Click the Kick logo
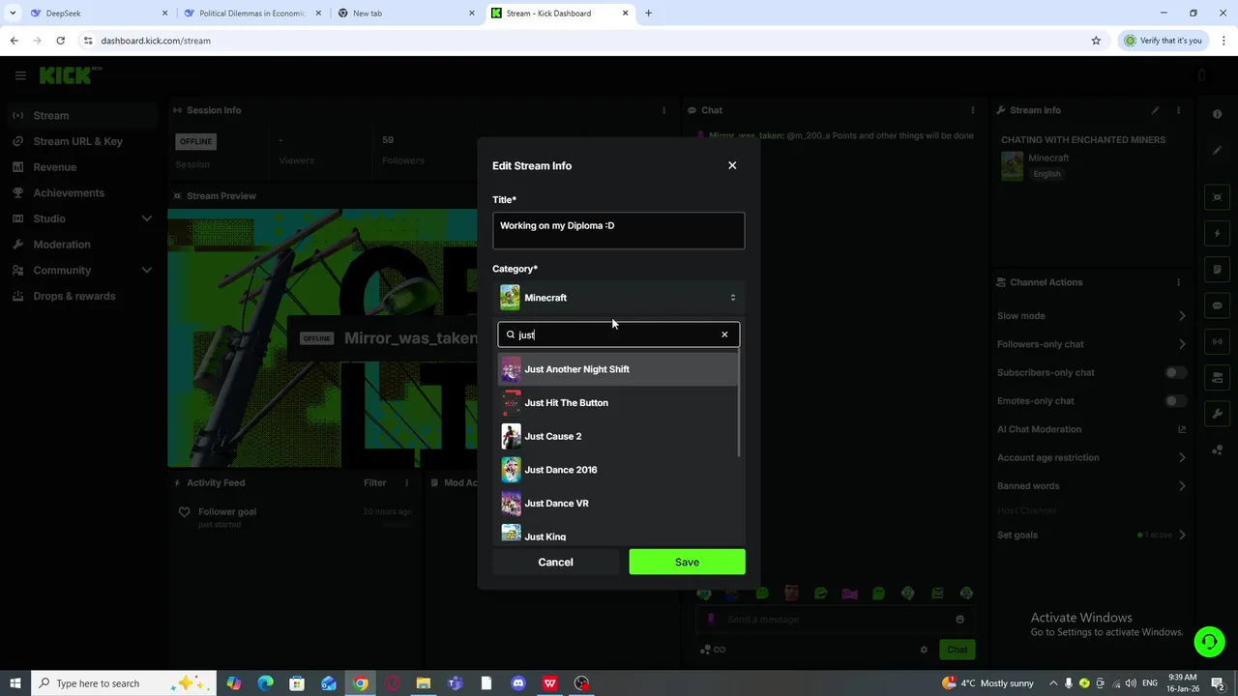Image resolution: width=1238 pixels, height=696 pixels. pos(68,75)
